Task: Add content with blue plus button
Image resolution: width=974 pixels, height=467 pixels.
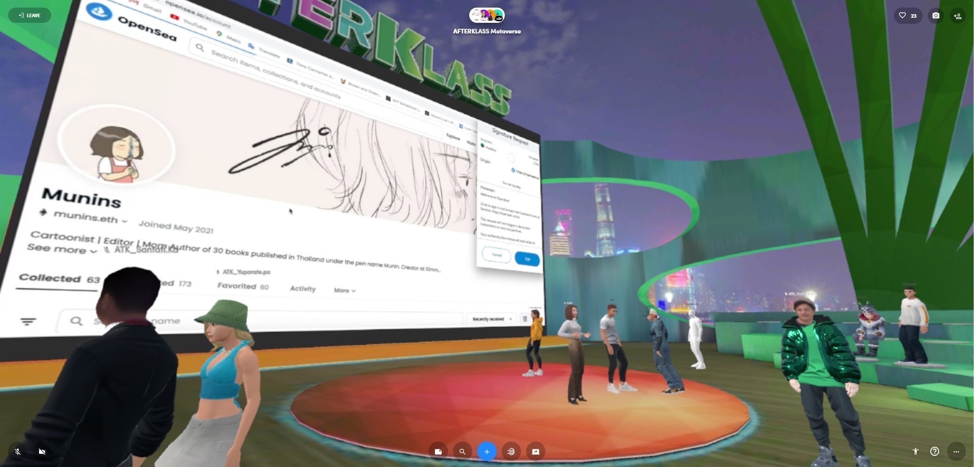Action: pos(487,451)
